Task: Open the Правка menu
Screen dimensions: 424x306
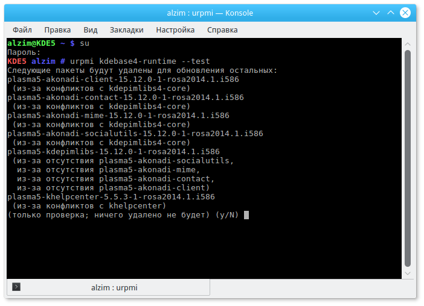Action: coord(57,30)
